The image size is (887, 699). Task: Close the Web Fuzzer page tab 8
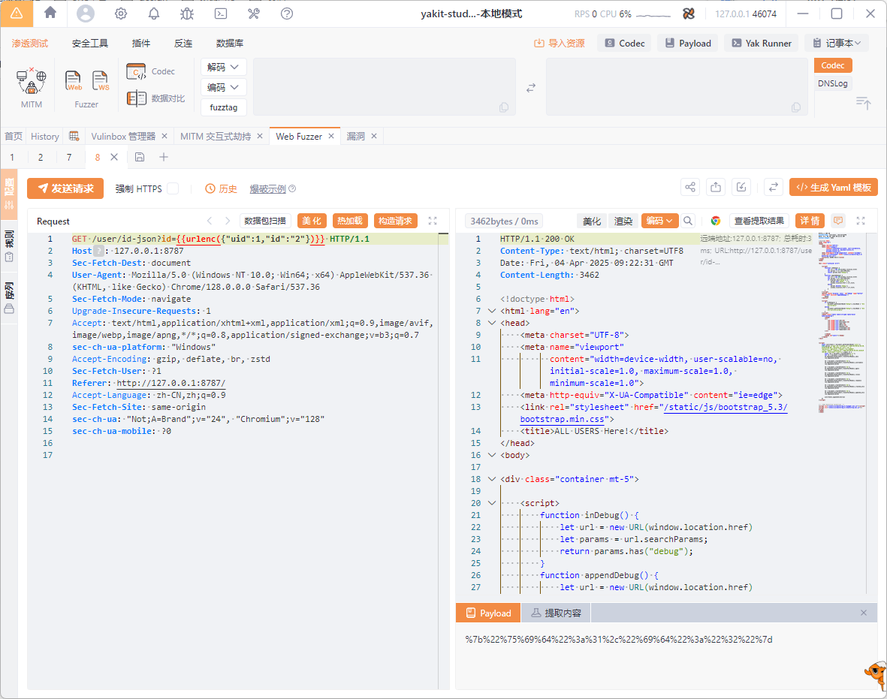[x=114, y=157]
